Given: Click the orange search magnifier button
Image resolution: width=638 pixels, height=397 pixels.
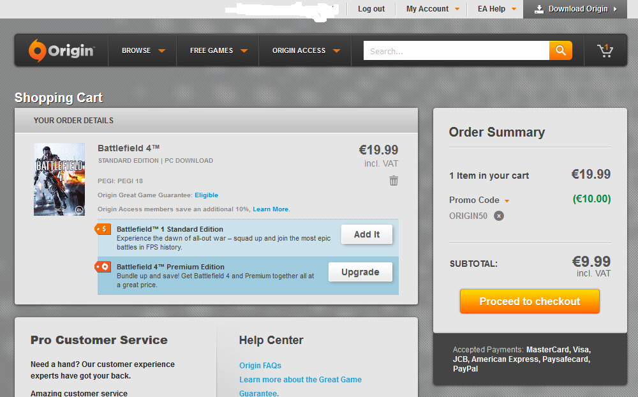Looking at the screenshot, I should coord(561,50).
